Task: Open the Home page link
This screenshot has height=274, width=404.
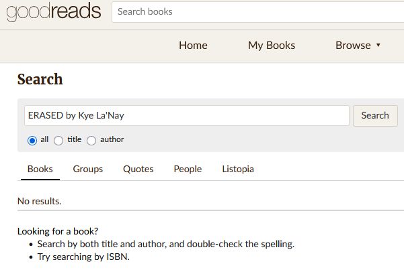Action: tap(193, 46)
